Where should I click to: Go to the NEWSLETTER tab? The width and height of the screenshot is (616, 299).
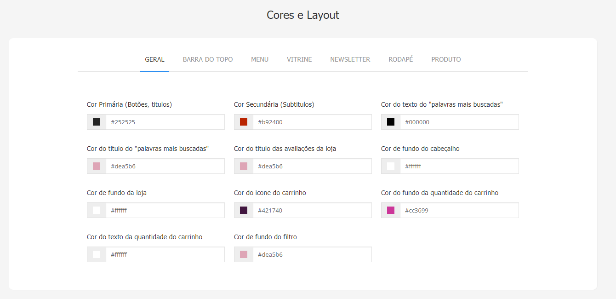coord(350,59)
